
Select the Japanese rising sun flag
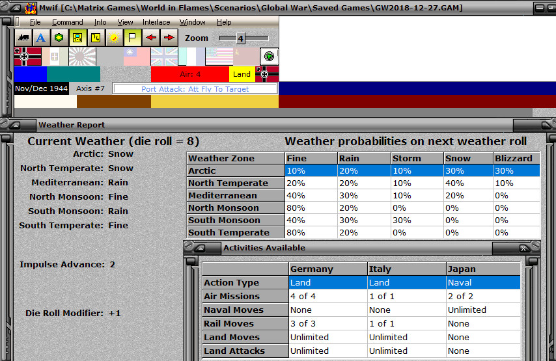(82, 57)
